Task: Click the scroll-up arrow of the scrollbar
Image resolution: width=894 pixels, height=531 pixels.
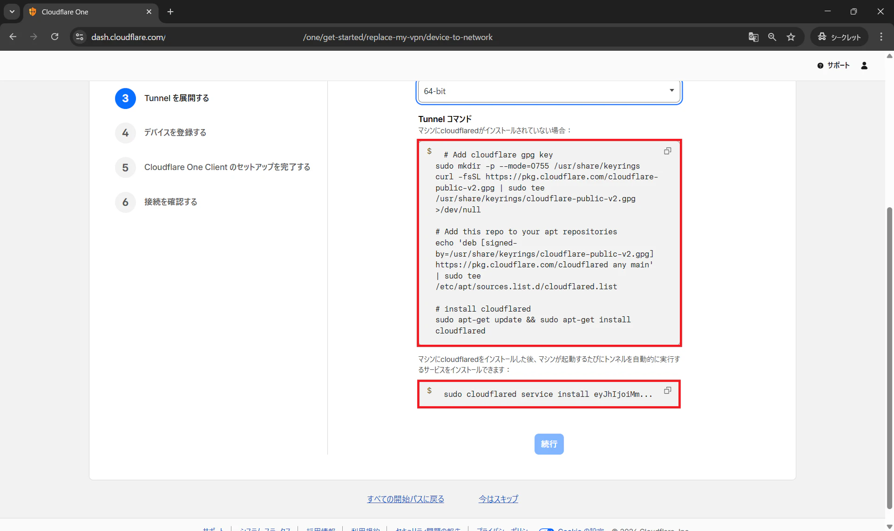Action: pos(889,56)
